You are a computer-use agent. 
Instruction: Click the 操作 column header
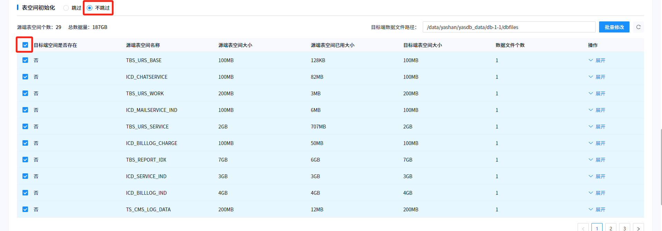(593, 45)
